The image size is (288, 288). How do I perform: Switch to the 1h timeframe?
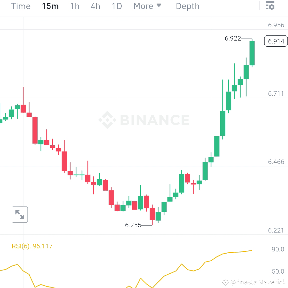[x=74, y=6]
